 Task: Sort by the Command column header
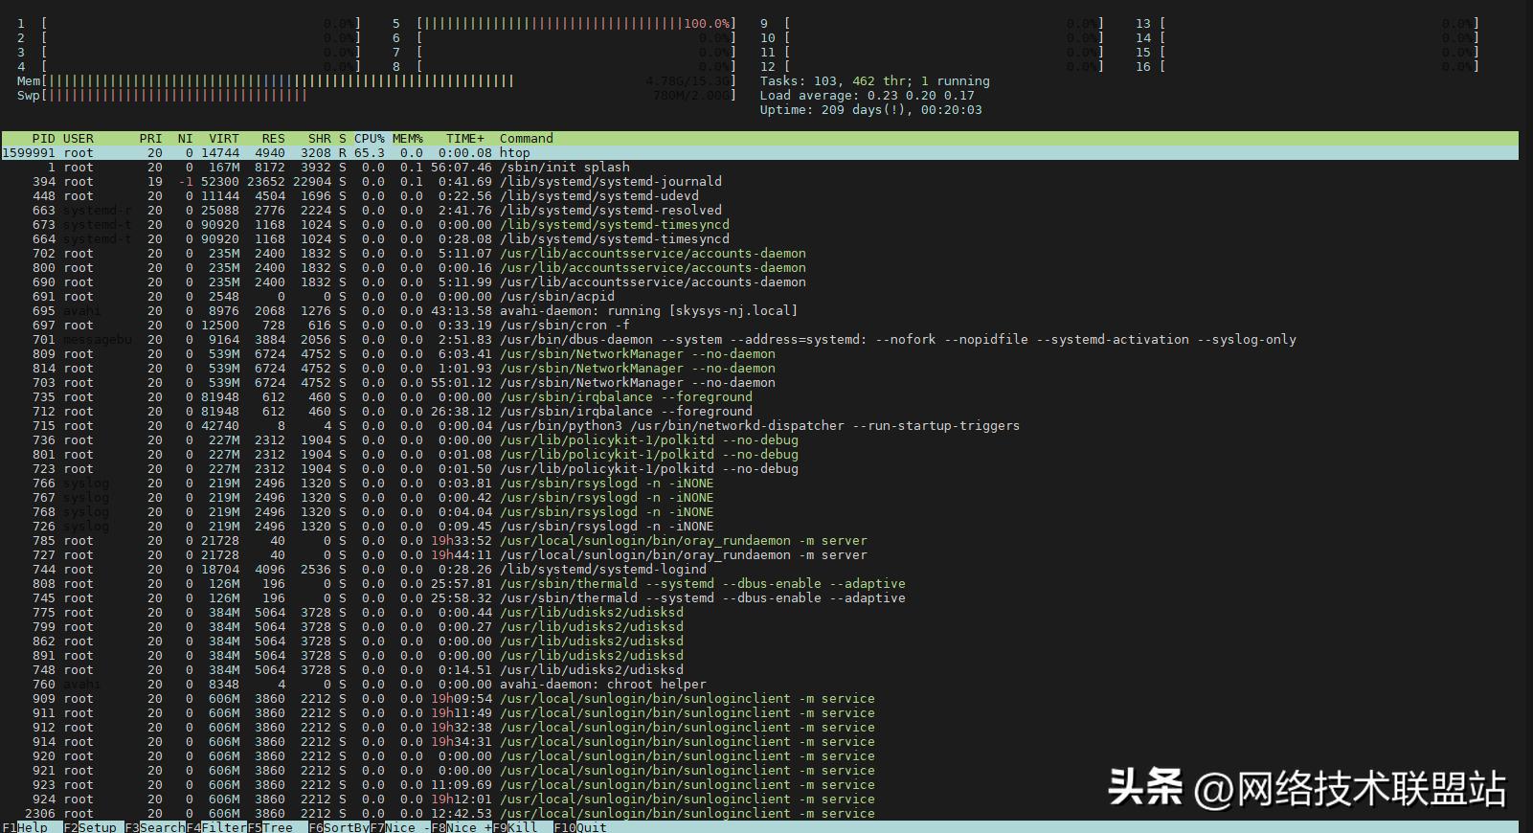tap(527, 139)
